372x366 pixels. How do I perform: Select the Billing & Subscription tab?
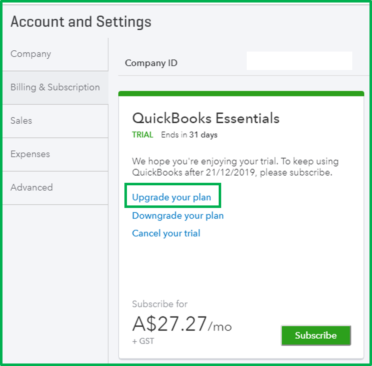[55, 88]
